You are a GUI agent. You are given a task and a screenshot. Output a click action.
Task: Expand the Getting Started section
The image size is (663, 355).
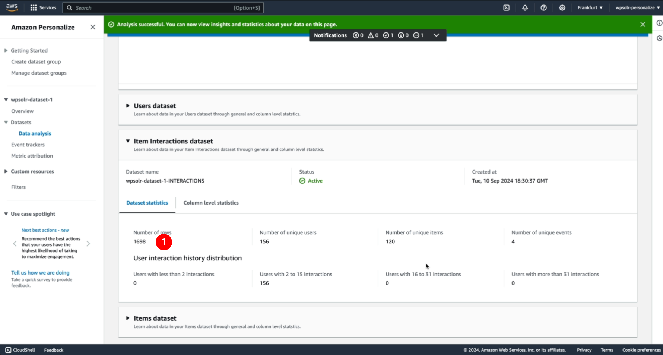pyautogui.click(x=6, y=50)
